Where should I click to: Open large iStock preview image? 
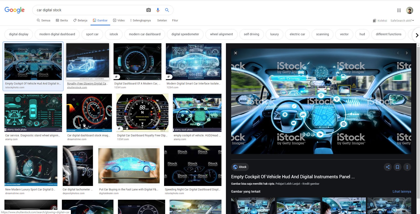[x=321, y=101]
